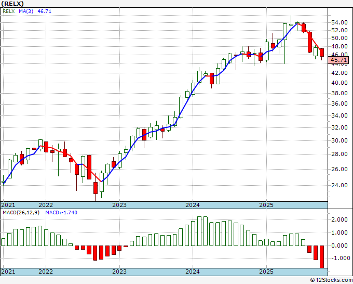Click the (RELX) chart title
353x284 pixels.
pyautogui.click(x=12, y=4)
